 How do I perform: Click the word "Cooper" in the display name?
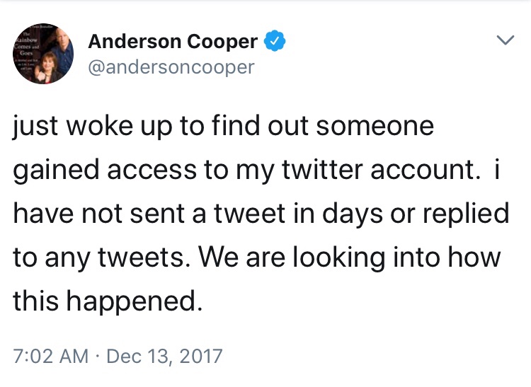pos(222,42)
